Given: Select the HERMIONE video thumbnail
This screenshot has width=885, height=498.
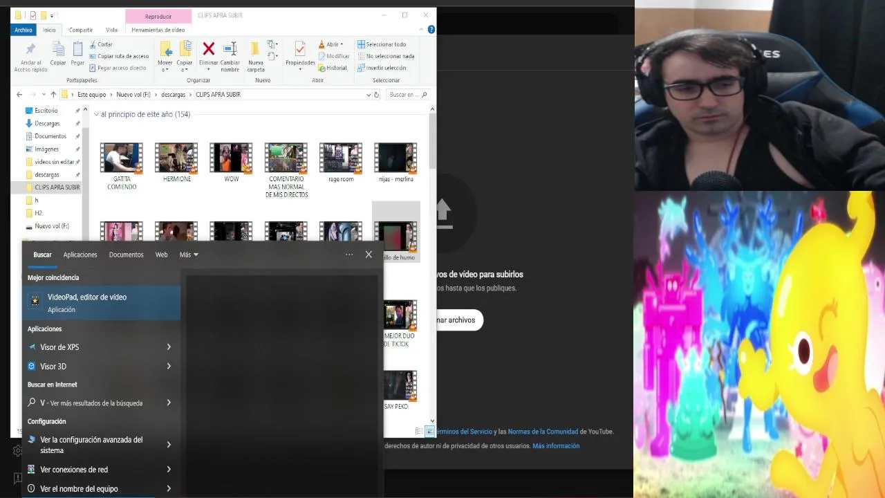Looking at the screenshot, I should click(176, 158).
